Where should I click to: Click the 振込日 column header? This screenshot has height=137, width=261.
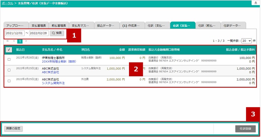click(20, 50)
